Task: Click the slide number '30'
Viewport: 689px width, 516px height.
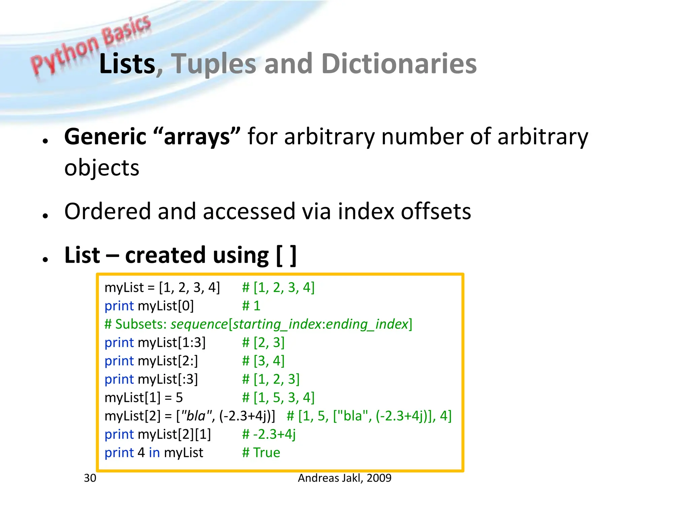Action: [x=90, y=478]
